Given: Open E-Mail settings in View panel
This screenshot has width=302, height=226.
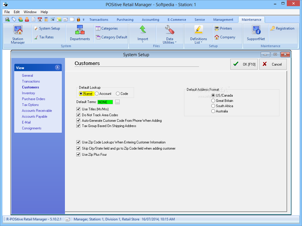Looking at the screenshot, I should (26, 122).
